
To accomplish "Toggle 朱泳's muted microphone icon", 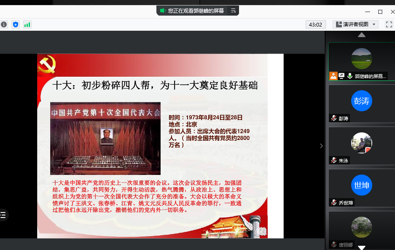I will click(334, 160).
